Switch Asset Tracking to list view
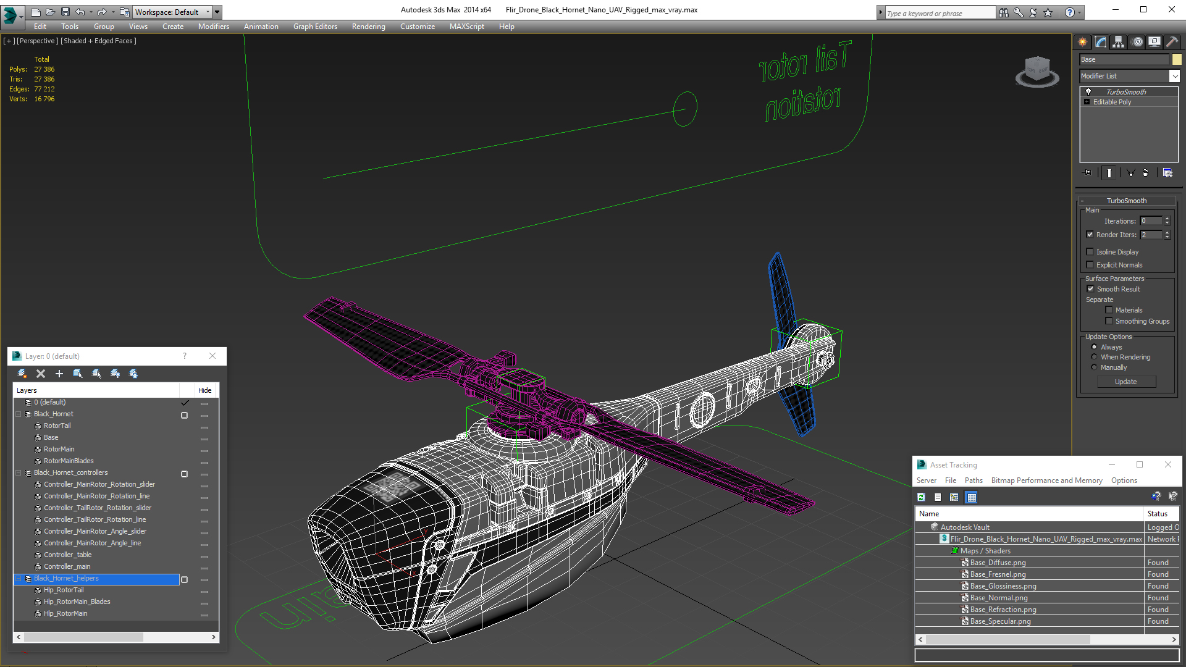Image resolution: width=1186 pixels, height=667 pixels. 938,497
